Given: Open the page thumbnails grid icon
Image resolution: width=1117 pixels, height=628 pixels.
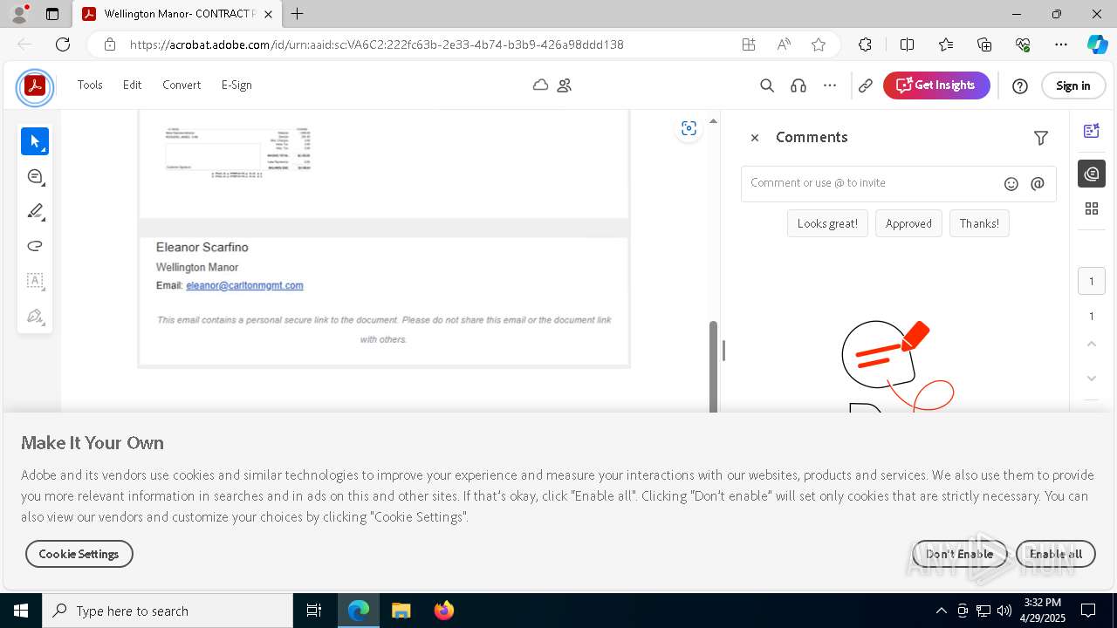Looking at the screenshot, I should click(1092, 208).
